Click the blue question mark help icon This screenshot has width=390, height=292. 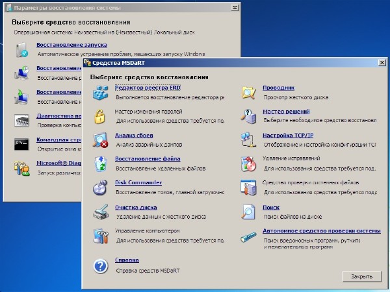pyautogui.click(x=100, y=265)
